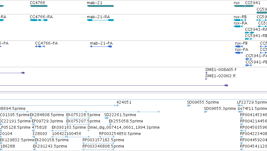Screen dimensions: 267x151
Task: Select the DME1-008A05.F feature label
Action: (x=221, y=70)
